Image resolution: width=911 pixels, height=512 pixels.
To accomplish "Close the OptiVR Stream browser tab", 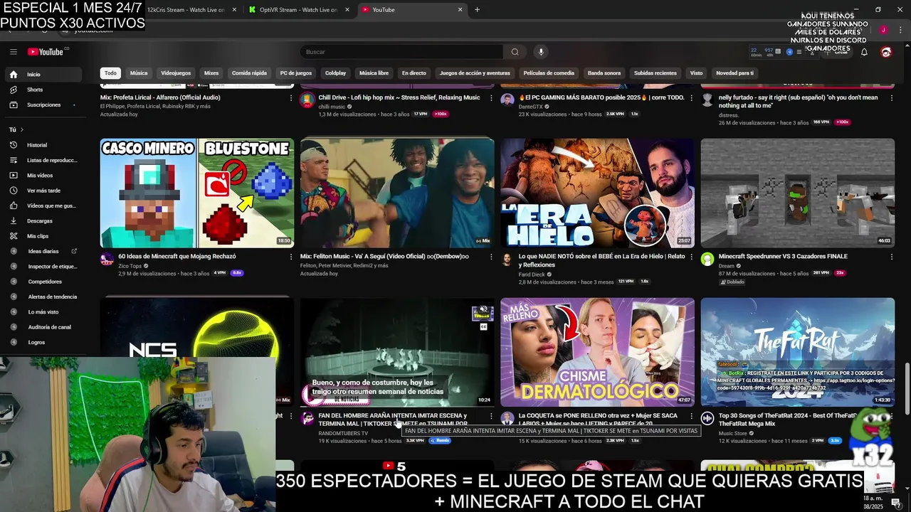I will coord(347,10).
